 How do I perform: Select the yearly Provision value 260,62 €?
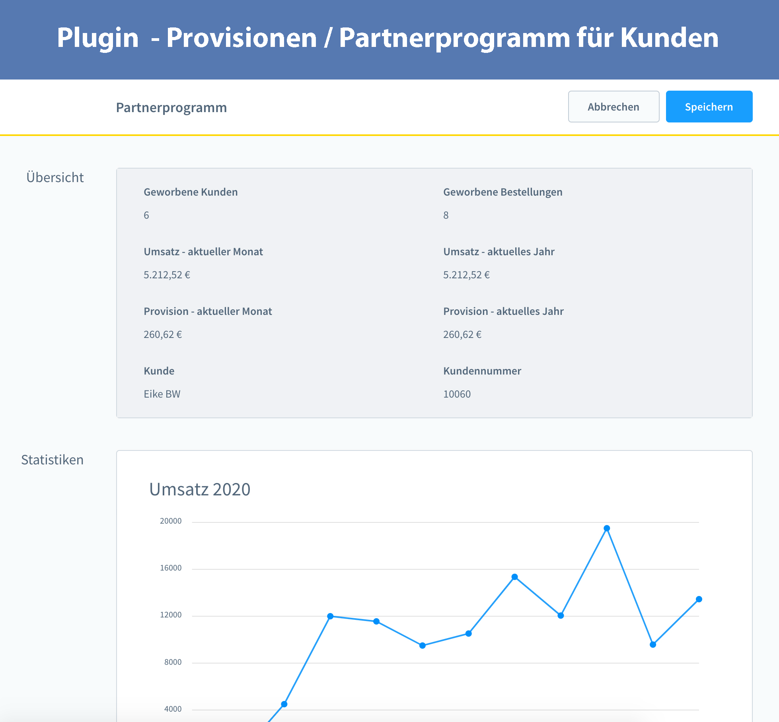click(462, 334)
